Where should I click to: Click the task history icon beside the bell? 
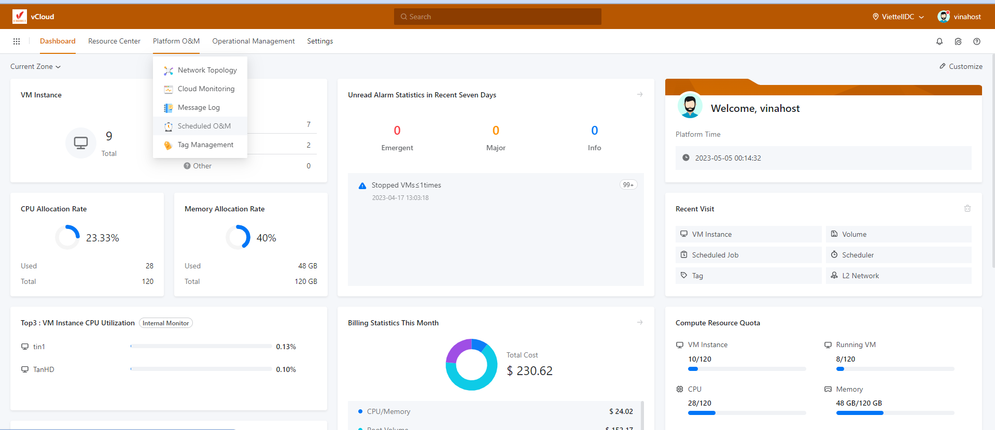(958, 41)
